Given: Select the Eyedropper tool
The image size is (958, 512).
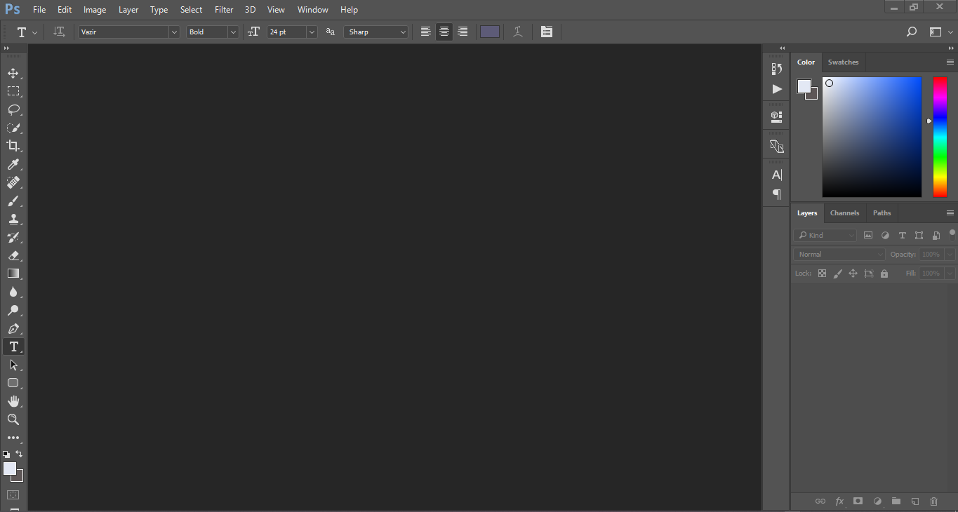Looking at the screenshot, I should click(x=13, y=164).
